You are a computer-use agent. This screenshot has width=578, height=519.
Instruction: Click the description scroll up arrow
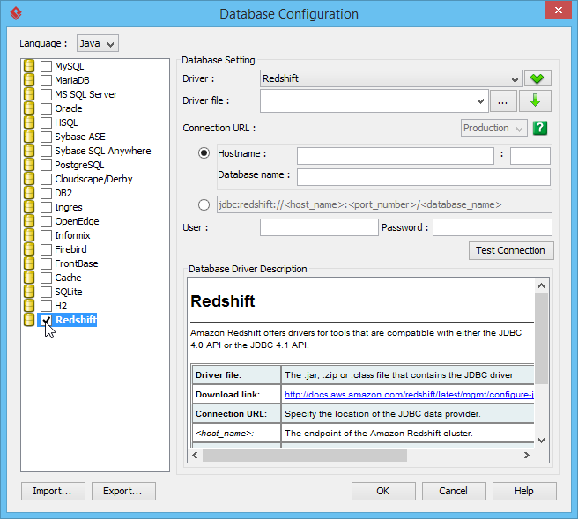[x=541, y=285]
